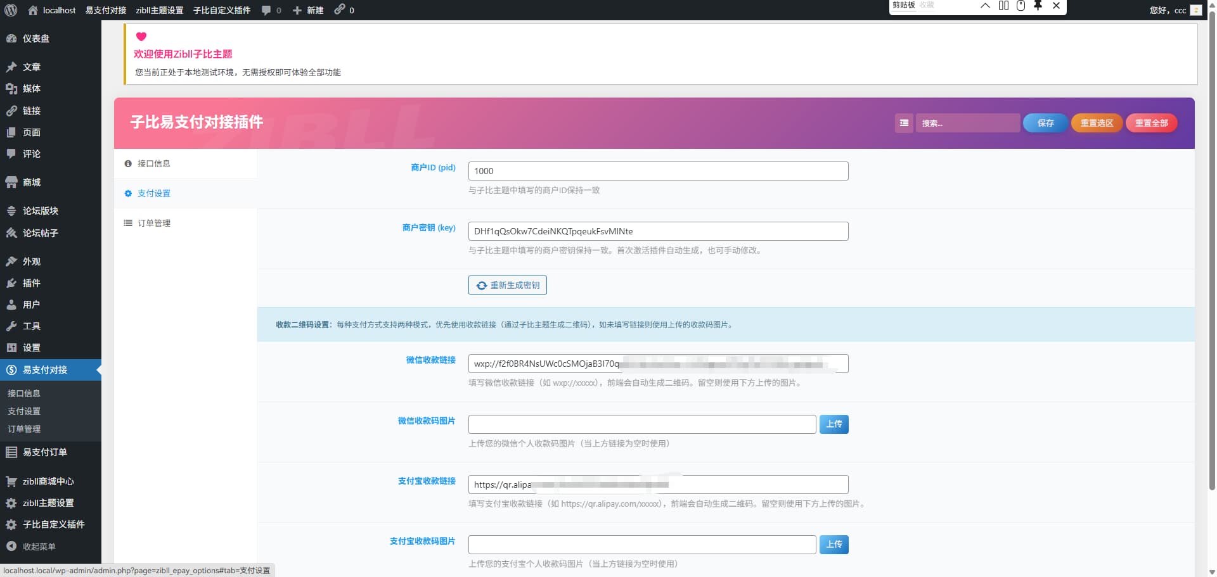Open 易支付对接 in the admin top bar
Viewport: 1217px width, 577px height.
pyautogui.click(x=106, y=10)
